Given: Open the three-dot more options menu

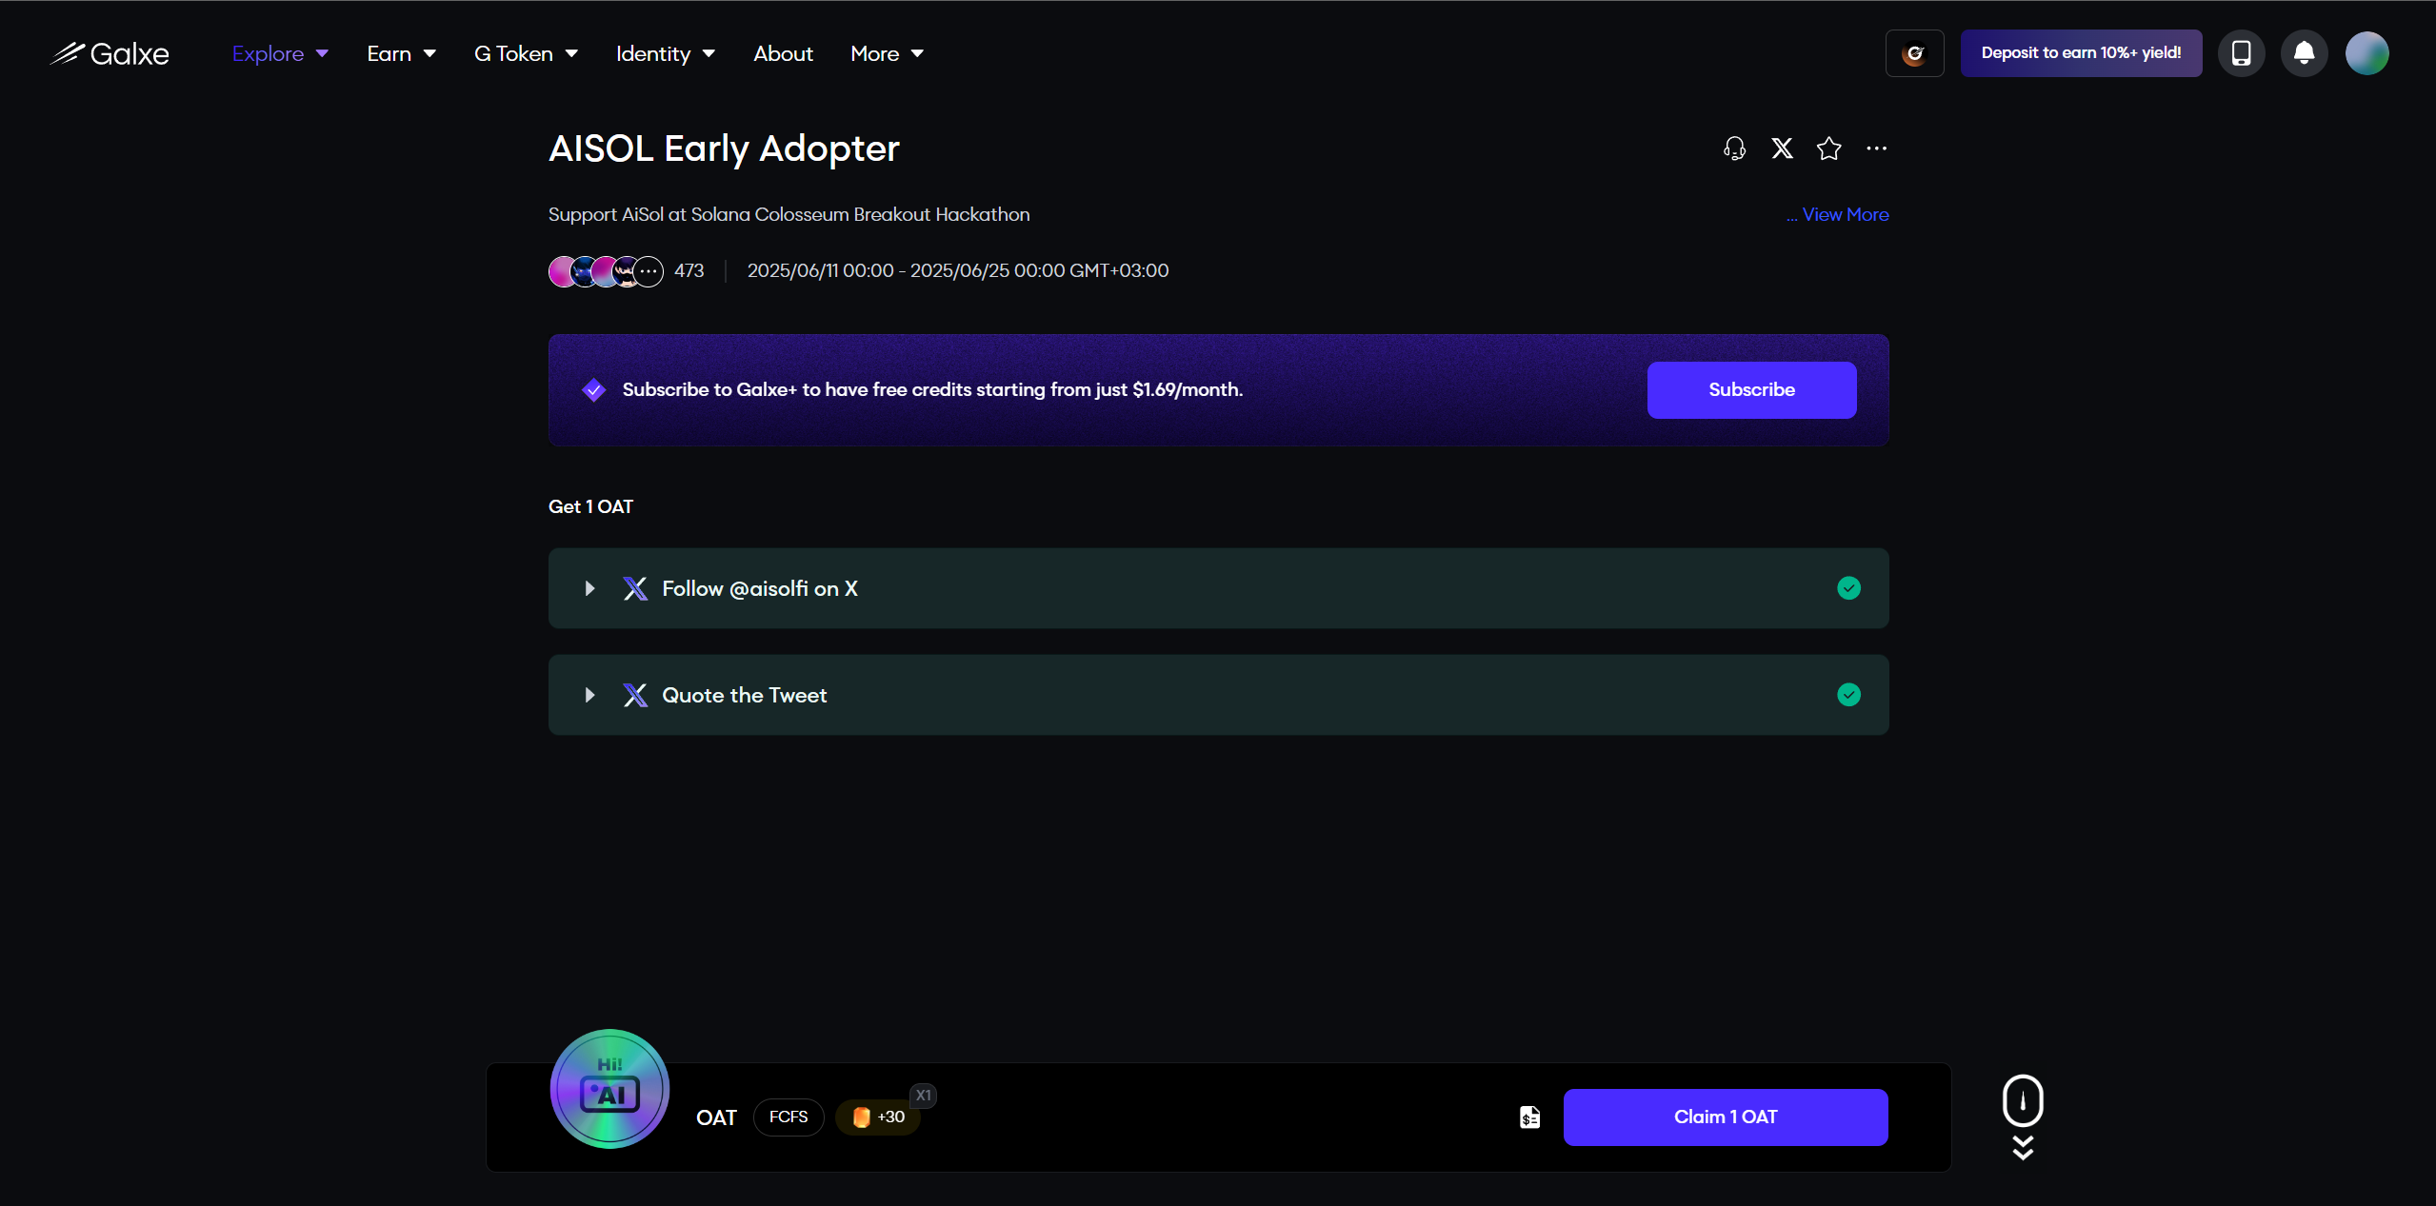Looking at the screenshot, I should [1876, 148].
